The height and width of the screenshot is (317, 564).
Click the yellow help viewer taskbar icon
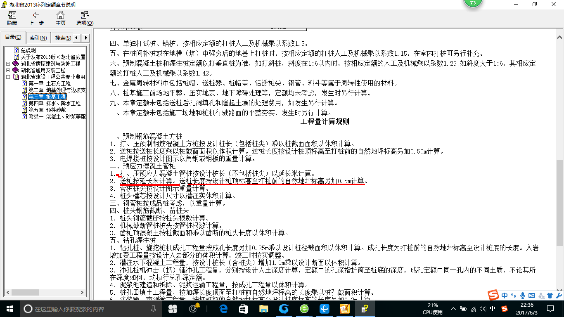pos(365,309)
